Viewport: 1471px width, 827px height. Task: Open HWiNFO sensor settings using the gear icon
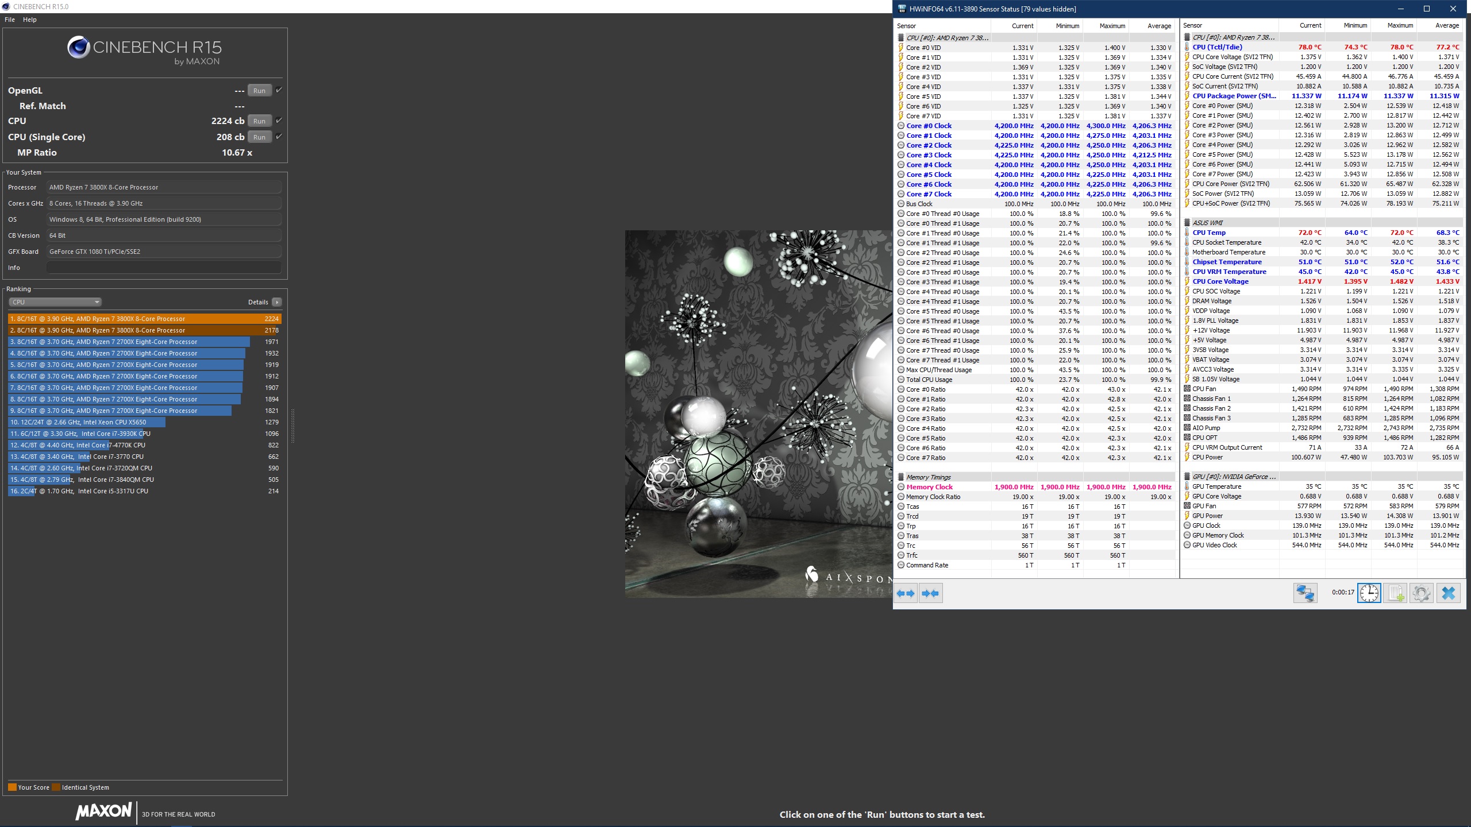[1422, 593]
